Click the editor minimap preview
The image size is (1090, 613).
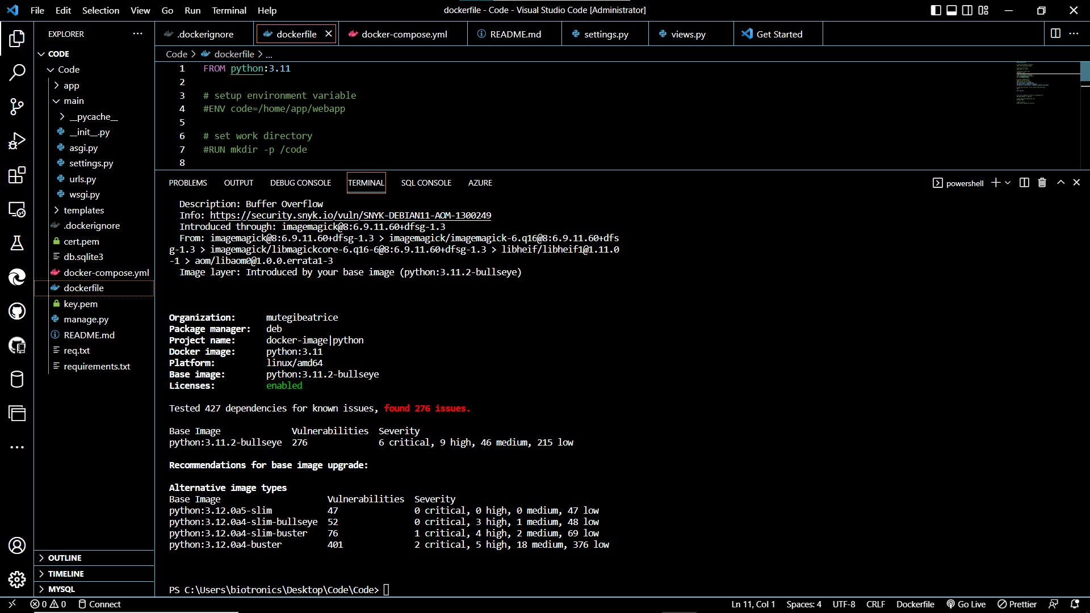[x=1047, y=83]
